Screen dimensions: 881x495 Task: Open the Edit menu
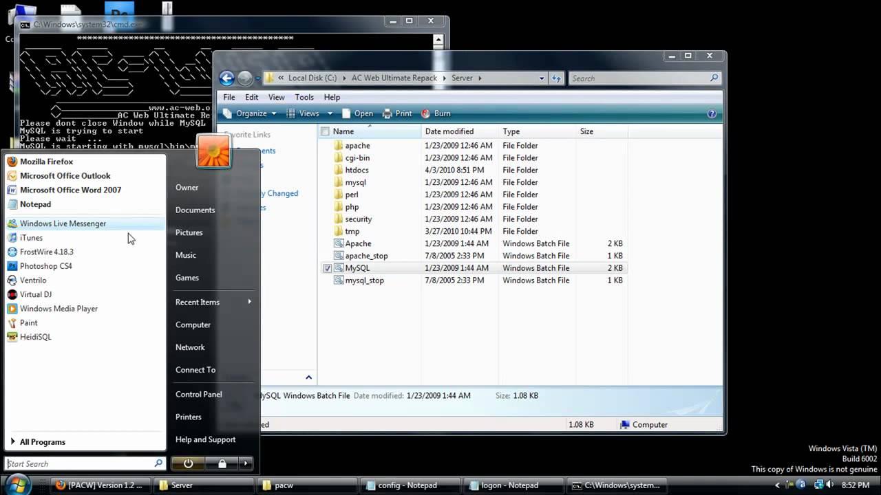pos(252,97)
